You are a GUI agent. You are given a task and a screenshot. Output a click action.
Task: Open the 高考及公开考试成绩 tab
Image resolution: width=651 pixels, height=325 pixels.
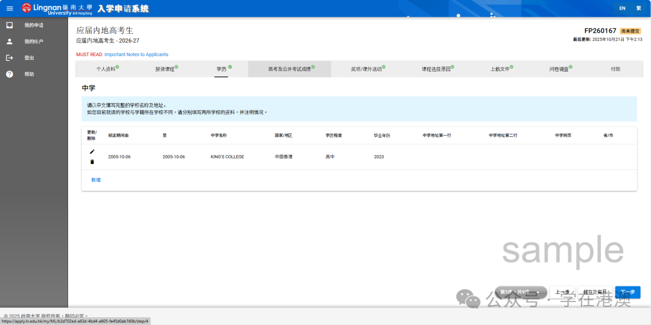point(290,69)
